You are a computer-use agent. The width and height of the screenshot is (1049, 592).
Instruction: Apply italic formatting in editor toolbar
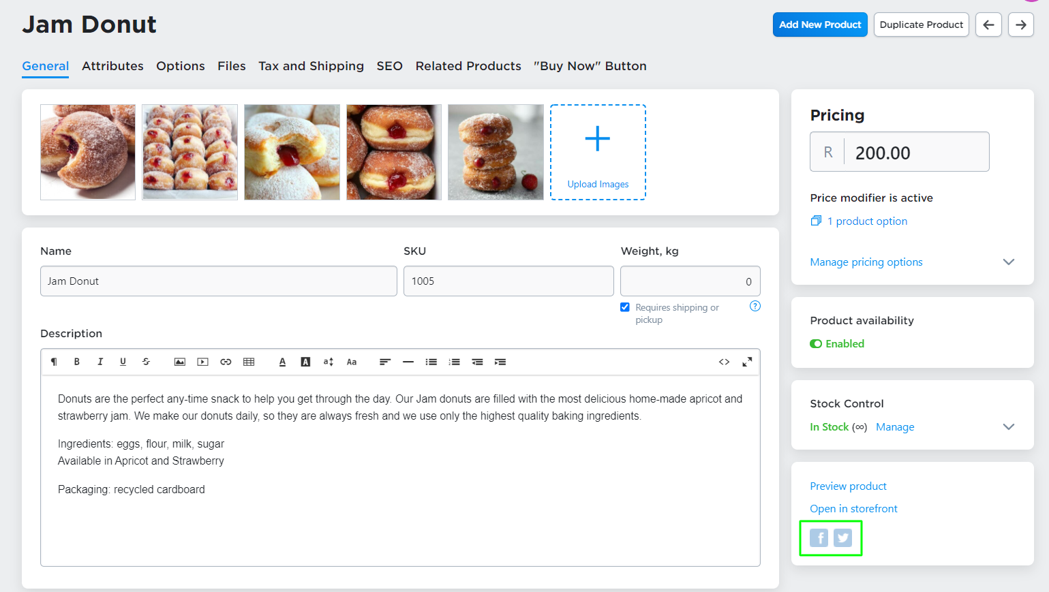(x=100, y=362)
